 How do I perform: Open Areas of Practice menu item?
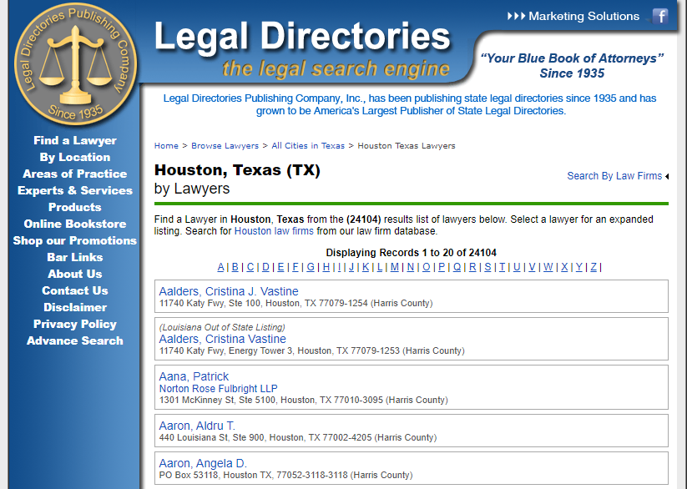coord(75,174)
